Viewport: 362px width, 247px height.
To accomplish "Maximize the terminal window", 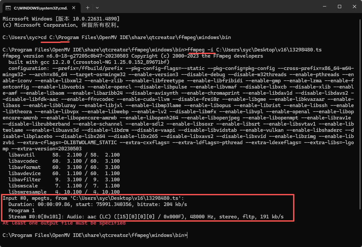I will tap(339, 7).
